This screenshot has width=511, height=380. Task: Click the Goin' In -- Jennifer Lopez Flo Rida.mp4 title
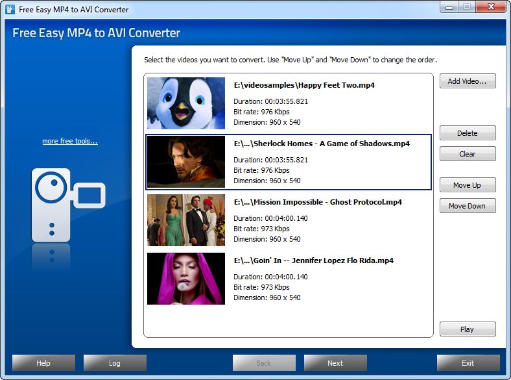314,260
